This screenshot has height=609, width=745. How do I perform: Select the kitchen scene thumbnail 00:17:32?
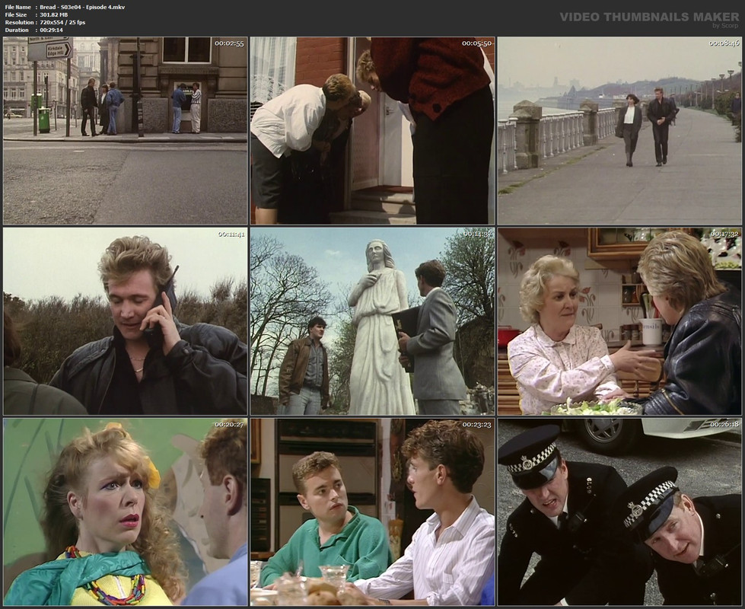(619, 321)
